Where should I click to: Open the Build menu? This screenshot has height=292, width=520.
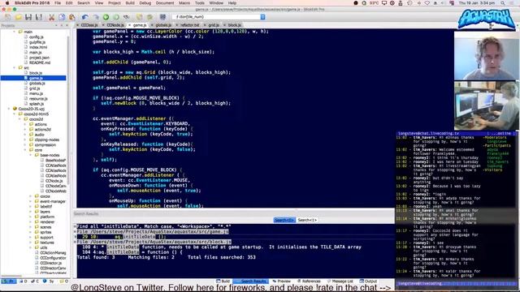(x=130, y=2)
